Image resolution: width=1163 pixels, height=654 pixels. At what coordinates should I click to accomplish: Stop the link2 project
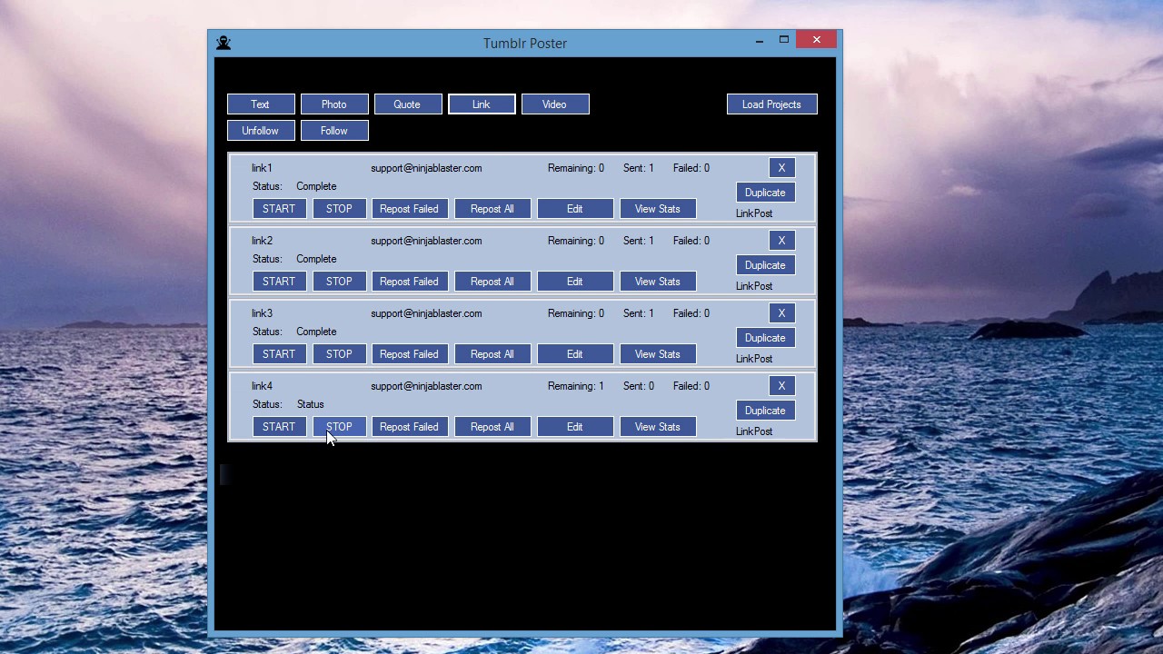click(339, 282)
